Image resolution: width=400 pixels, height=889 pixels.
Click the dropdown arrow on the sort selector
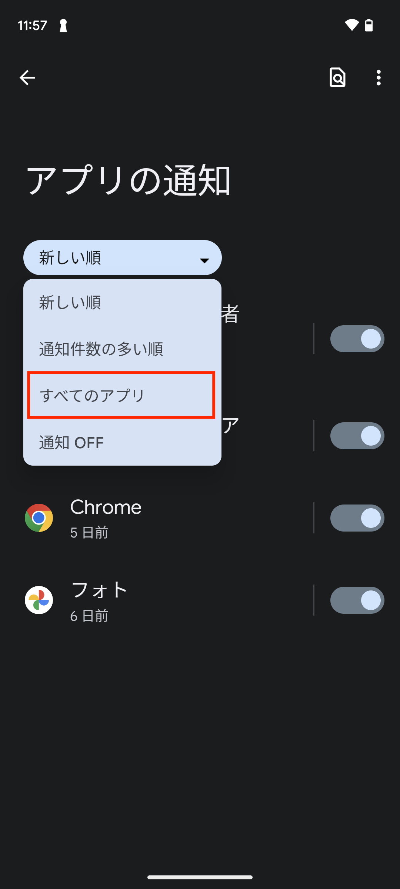[204, 260]
